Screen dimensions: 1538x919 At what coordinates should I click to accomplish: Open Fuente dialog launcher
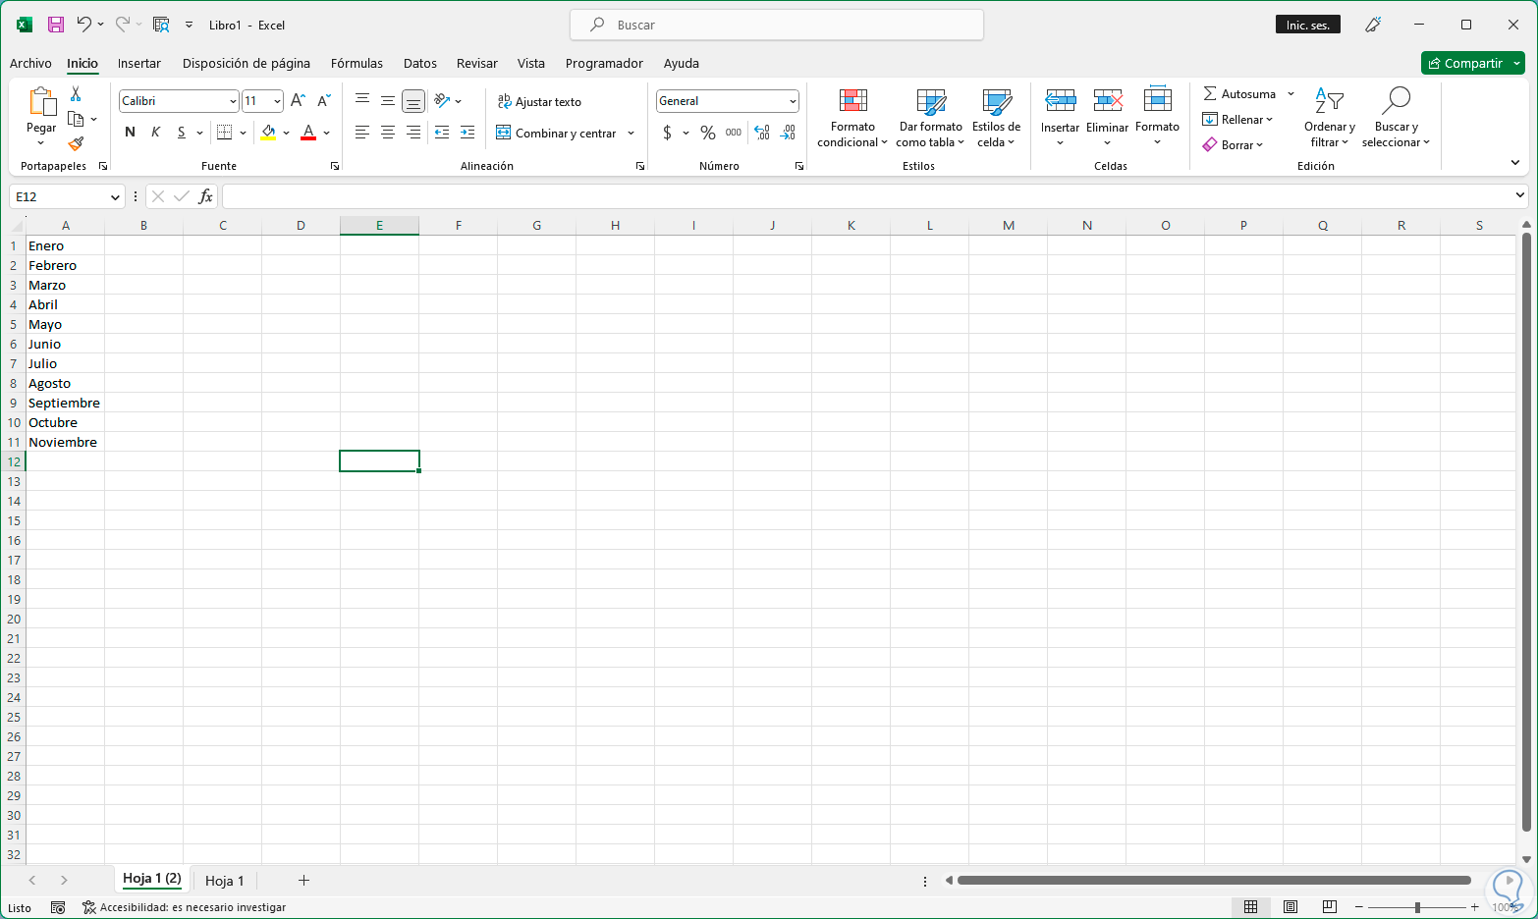point(335,167)
